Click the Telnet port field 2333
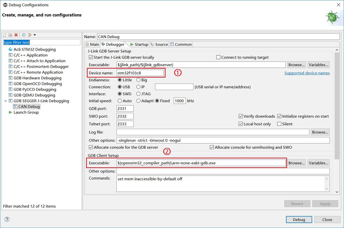The image size is (344, 228). click(125, 124)
